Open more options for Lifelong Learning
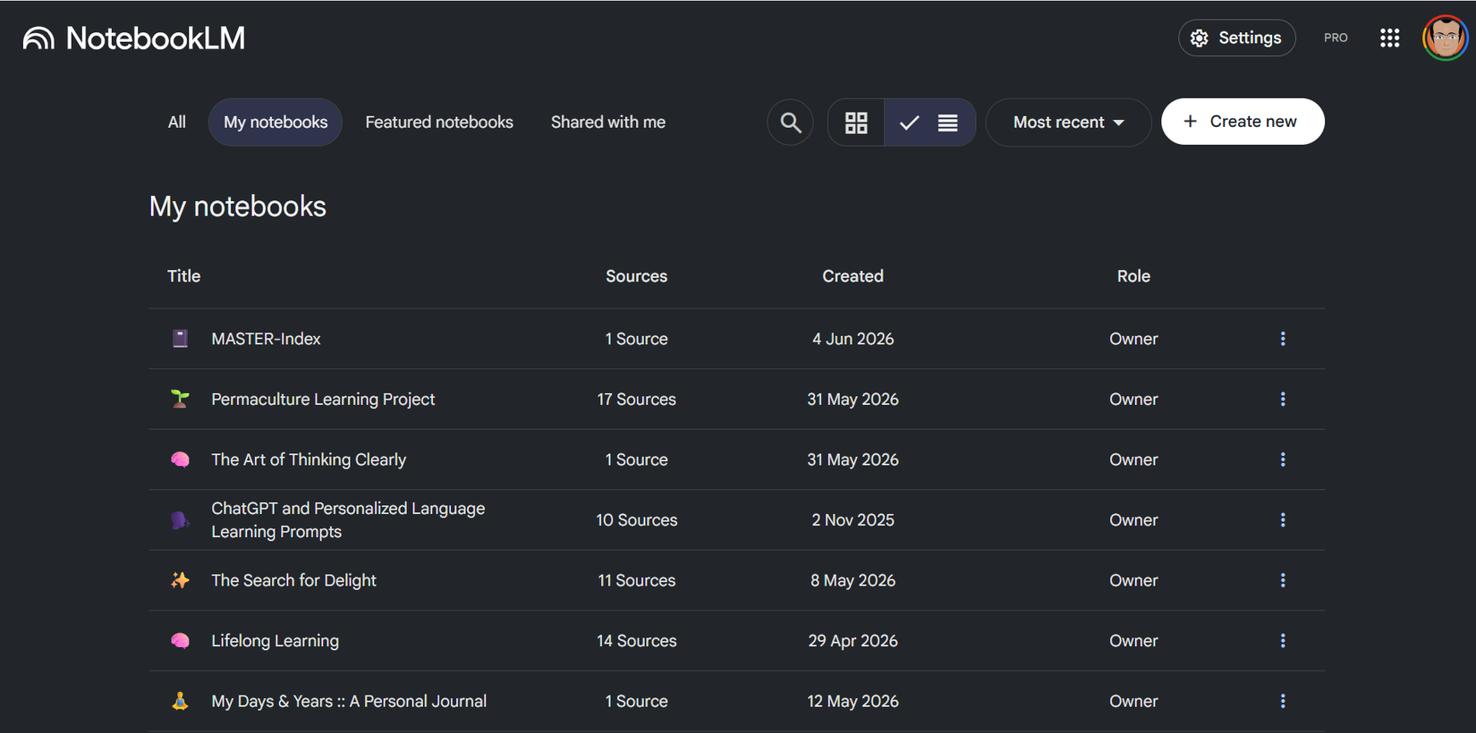1476x733 pixels. [x=1283, y=641]
